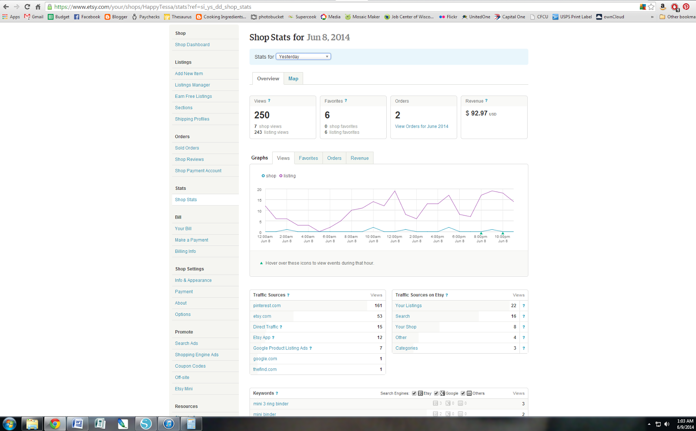Show hidden system tray icons
The height and width of the screenshot is (431, 696).
649,424
